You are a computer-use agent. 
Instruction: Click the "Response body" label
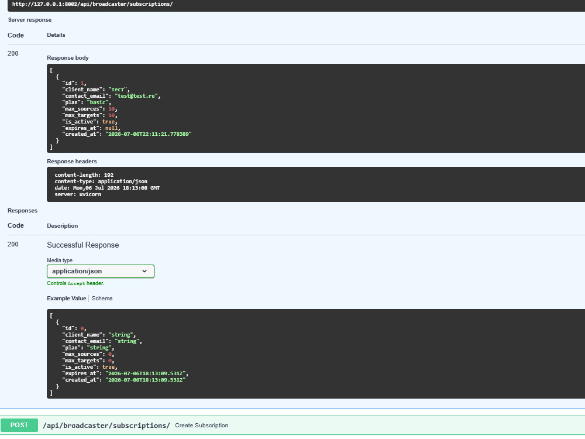pos(68,58)
